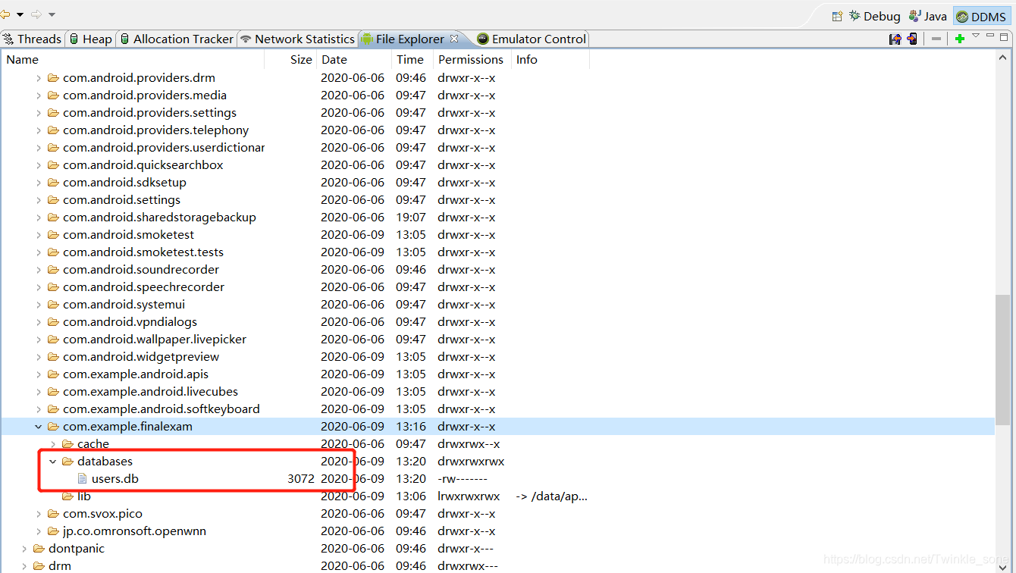Select the DDMS perspective button

click(x=981, y=16)
